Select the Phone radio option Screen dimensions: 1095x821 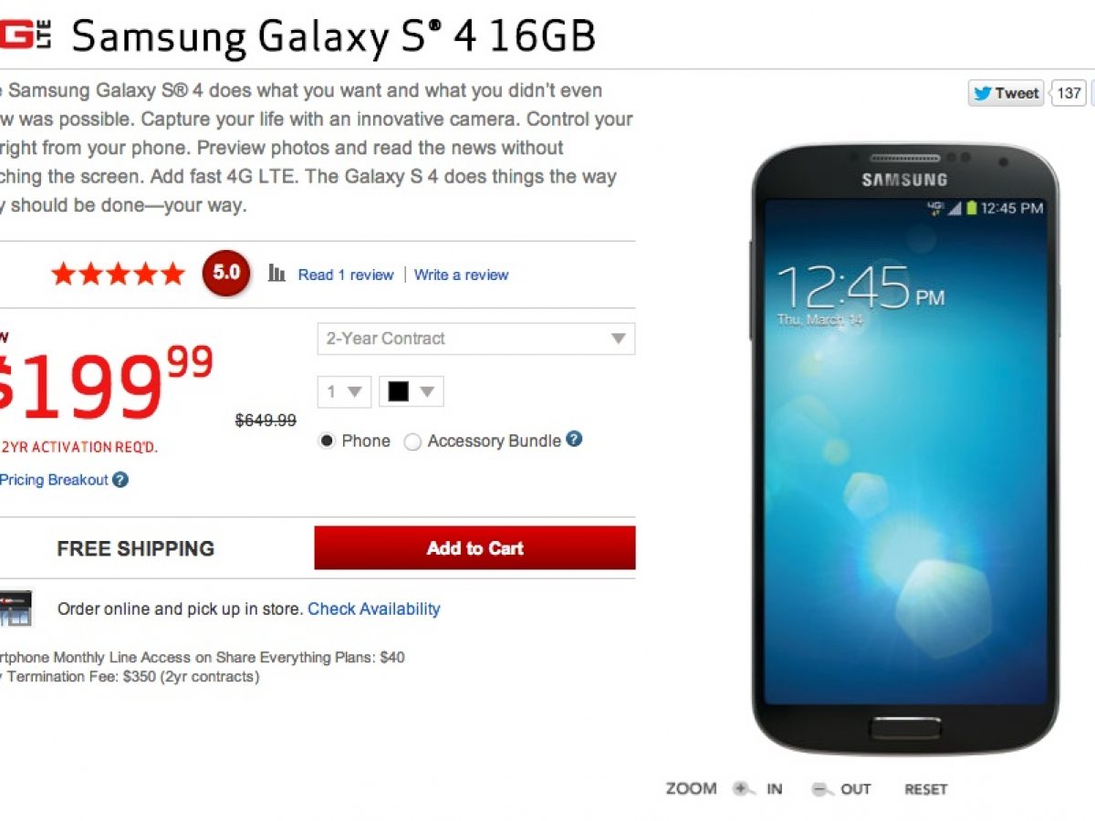pos(327,442)
